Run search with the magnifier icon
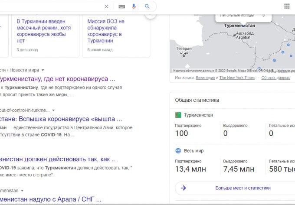This screenshot has width=295, height=205. pos(147,7)
